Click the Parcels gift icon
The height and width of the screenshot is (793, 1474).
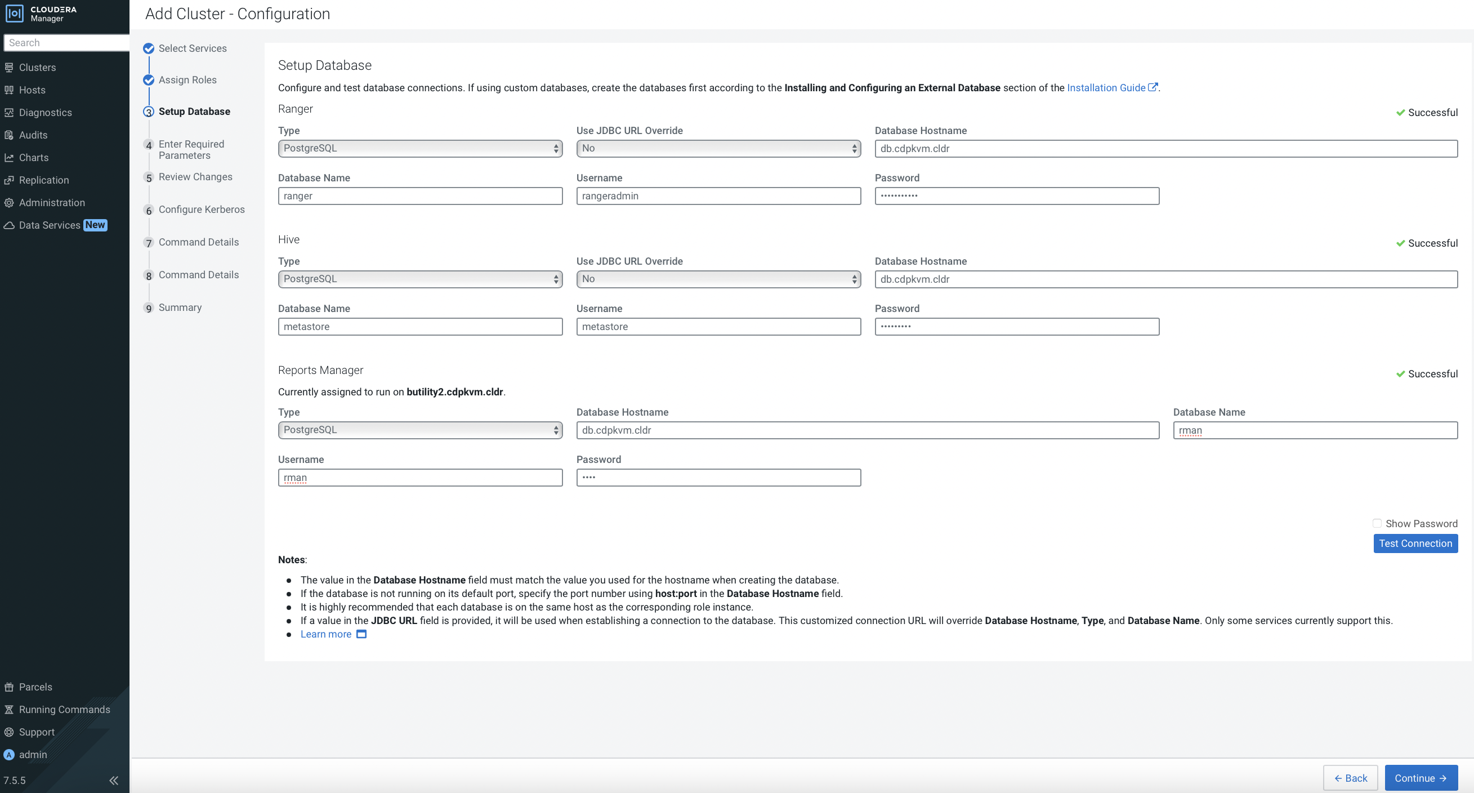click(8, 687)
